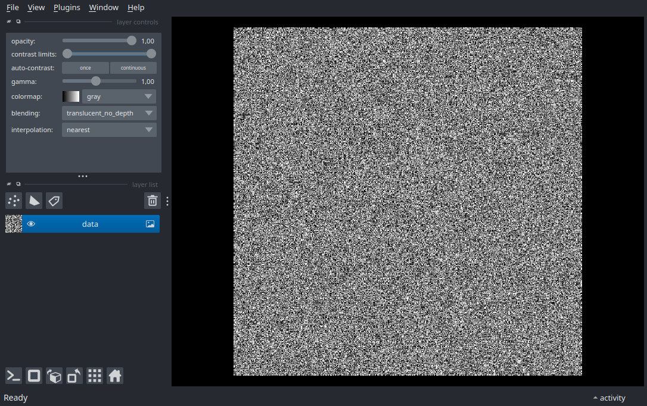Click the Ready status text
This screenshot has height=406, width=647.
(15, 398)
